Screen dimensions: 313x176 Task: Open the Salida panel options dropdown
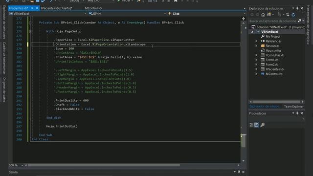(x=235, y=172)
